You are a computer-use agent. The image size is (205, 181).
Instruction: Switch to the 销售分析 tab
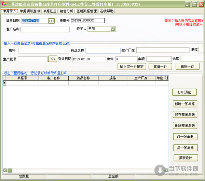pyautogui.click(x=66, y=11)
